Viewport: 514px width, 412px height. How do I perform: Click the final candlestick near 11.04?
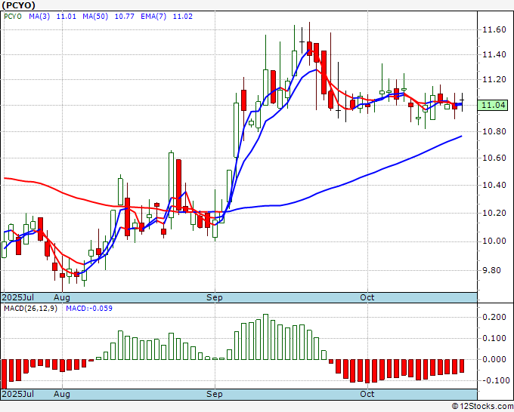point(462,102)
